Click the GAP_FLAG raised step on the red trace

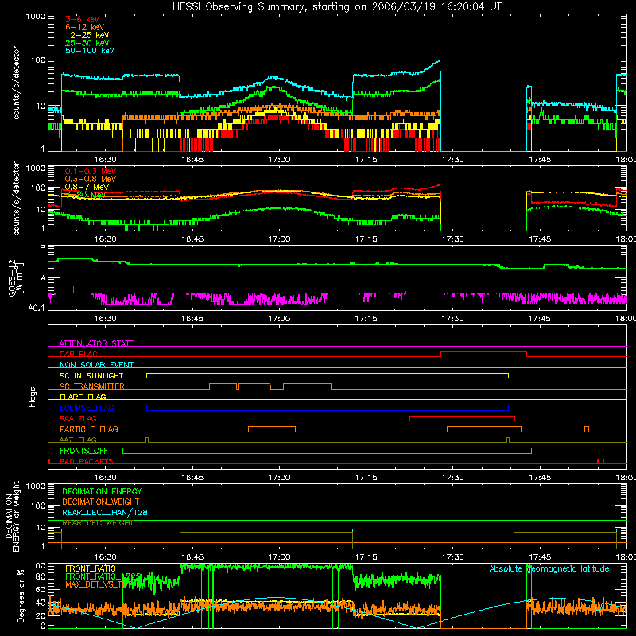[x=483, y=352]
